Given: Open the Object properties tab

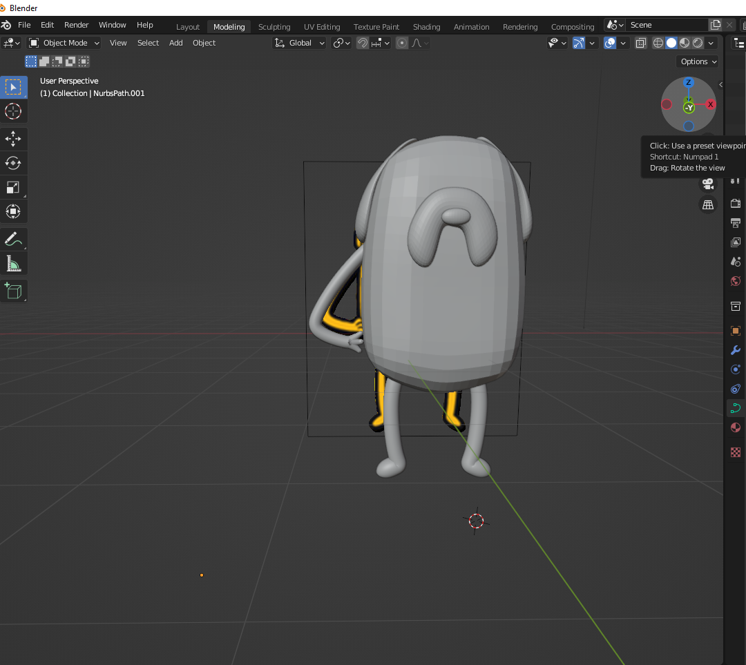Looking at the screenshot, I should point(736,331).
